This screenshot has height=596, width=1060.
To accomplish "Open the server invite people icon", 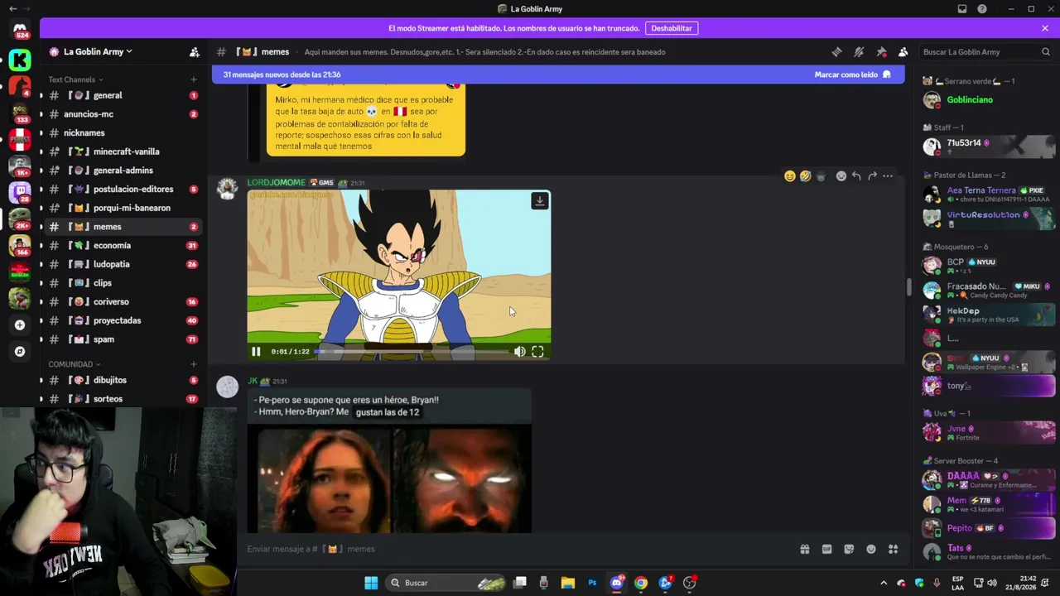I will (195, 52).
